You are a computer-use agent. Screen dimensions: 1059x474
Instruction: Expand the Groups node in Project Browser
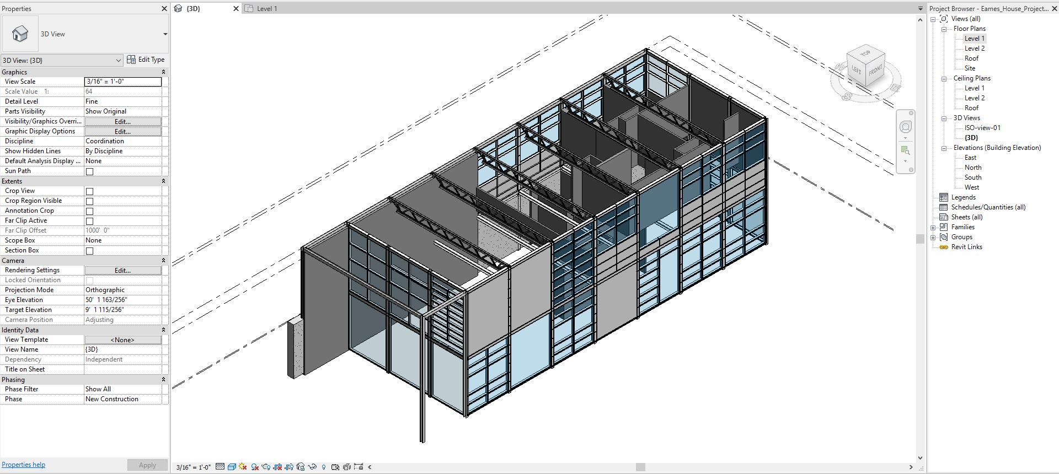(933, 238)
